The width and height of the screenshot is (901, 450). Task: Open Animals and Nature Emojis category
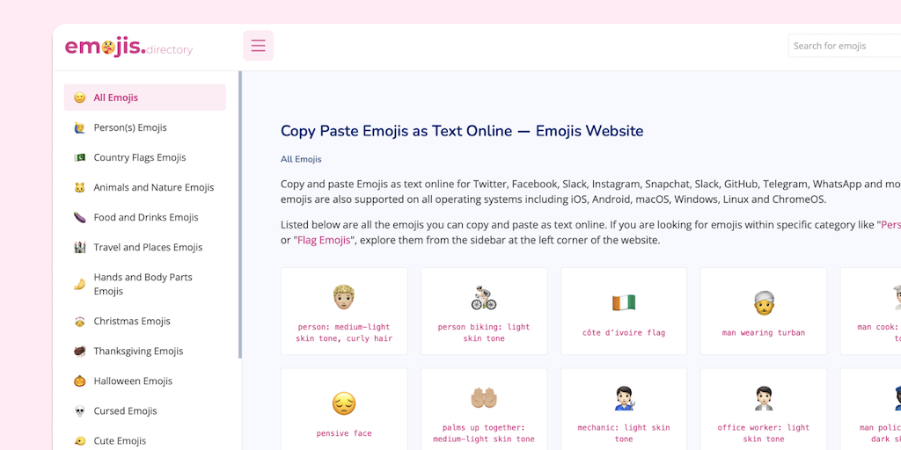145,187
